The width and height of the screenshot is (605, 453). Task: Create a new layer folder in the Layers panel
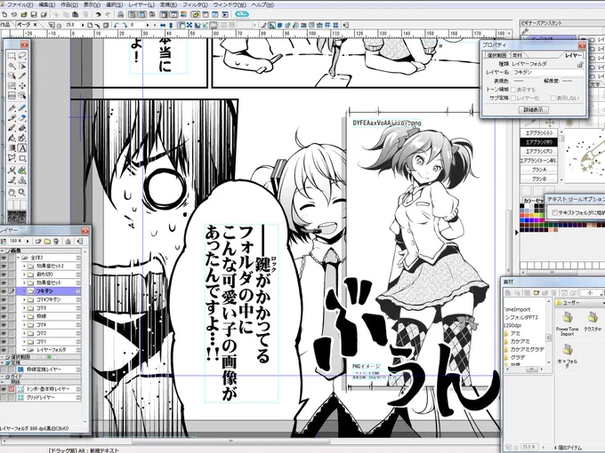47,241
